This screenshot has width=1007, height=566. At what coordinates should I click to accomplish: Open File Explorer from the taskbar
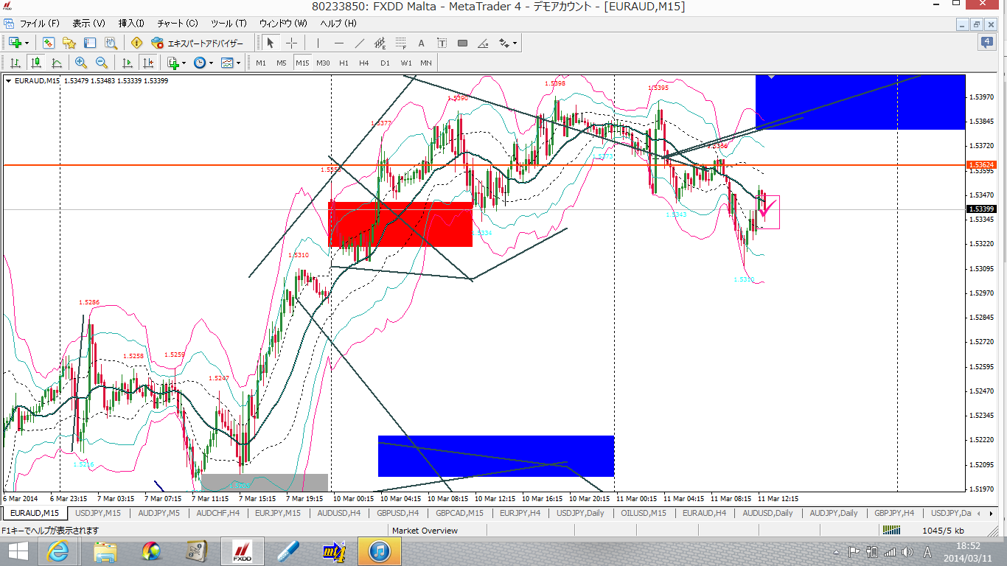click(x=105, y=551)
